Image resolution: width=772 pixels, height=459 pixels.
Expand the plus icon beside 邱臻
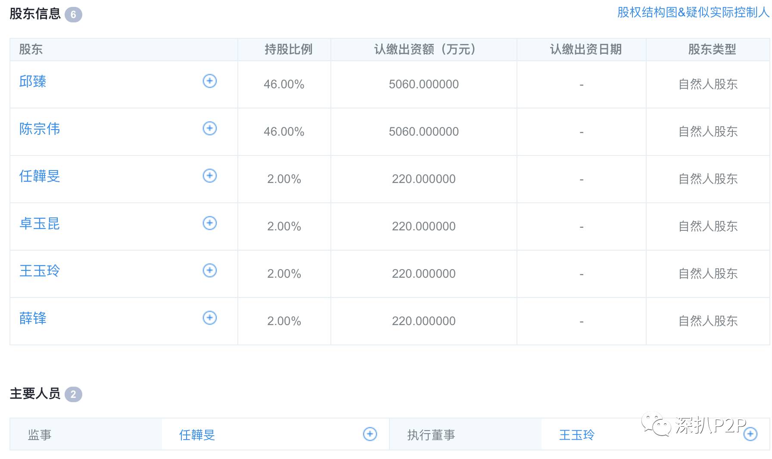click(x=210, y=81)
